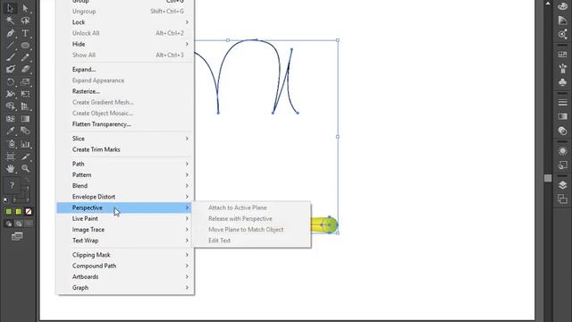The image size is (572, 322).
Task: Select the Paintbrush tool
Action: pos(10,57)
